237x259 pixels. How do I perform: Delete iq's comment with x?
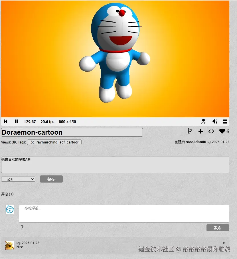coord(224,243)
